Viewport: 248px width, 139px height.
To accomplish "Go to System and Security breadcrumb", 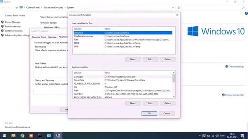I will click(53, 8).
